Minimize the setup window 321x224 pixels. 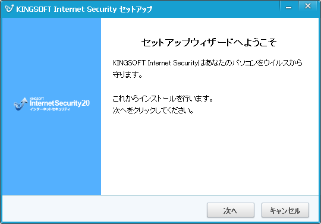click(x=289, y=8)
